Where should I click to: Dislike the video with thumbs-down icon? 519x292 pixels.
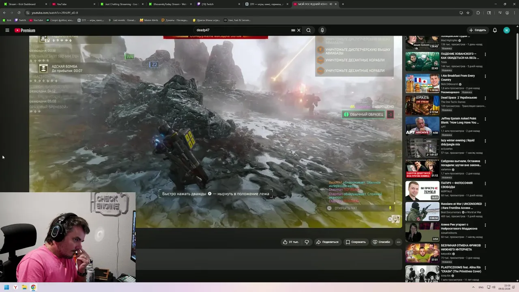tap(307, 242)
